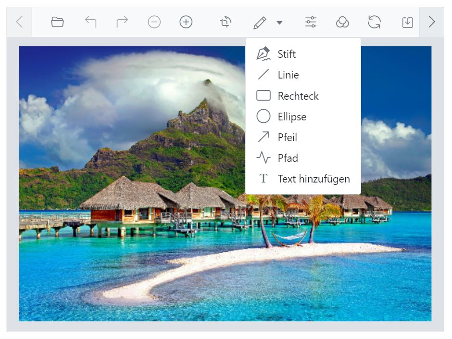Undo the last edit
This screenshot has width=452, height=339.
click(90, 22)
